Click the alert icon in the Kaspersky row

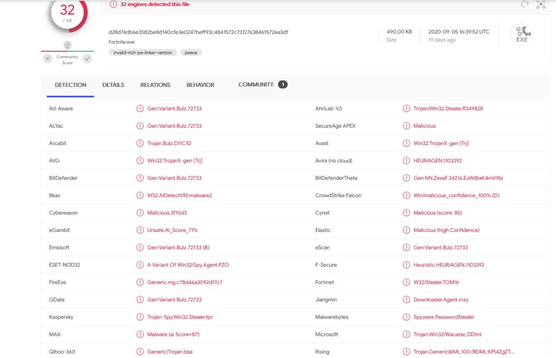click(x=140, y=317)
